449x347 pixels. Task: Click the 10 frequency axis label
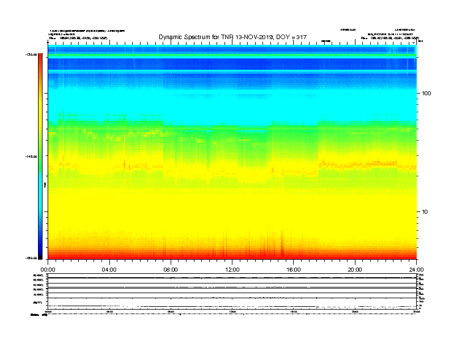425,212
